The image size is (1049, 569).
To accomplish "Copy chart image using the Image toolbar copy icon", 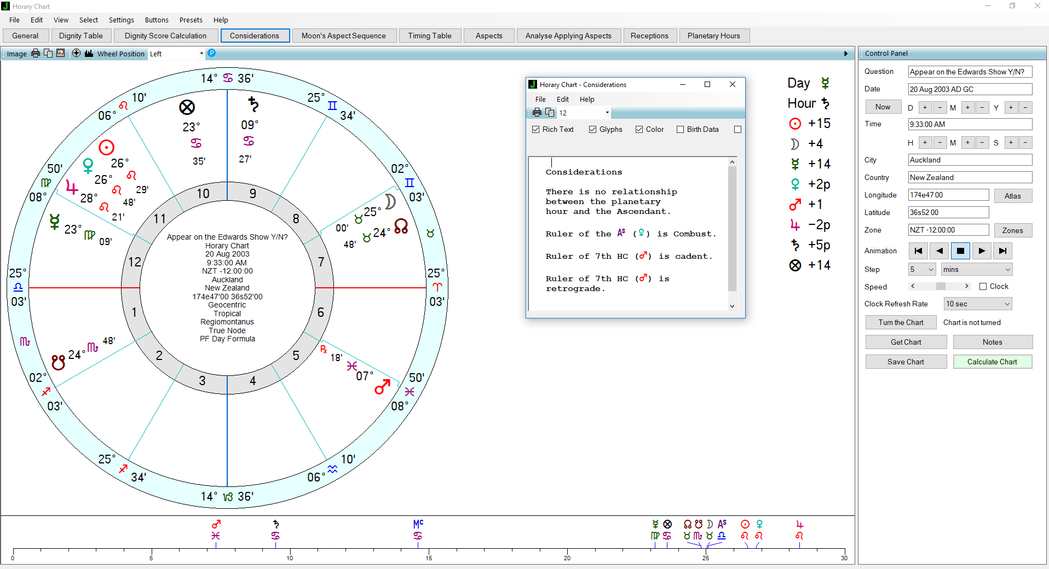I will click(x=48, y=53).
